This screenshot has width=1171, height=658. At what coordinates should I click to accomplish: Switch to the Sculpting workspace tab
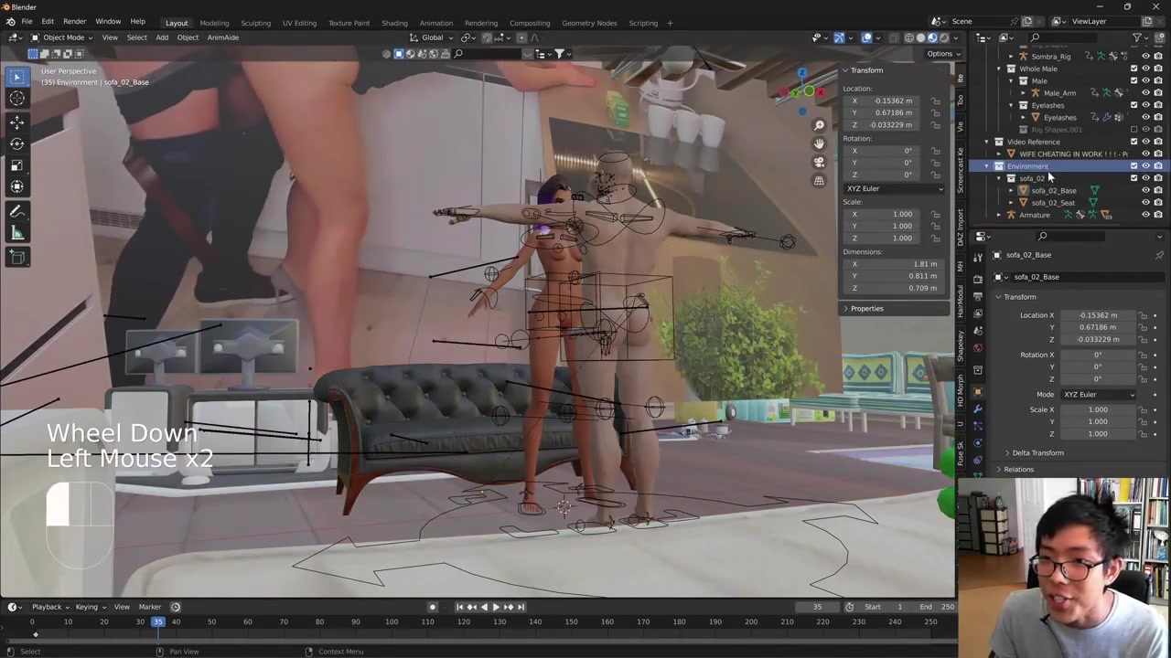(x=255, y=23)
